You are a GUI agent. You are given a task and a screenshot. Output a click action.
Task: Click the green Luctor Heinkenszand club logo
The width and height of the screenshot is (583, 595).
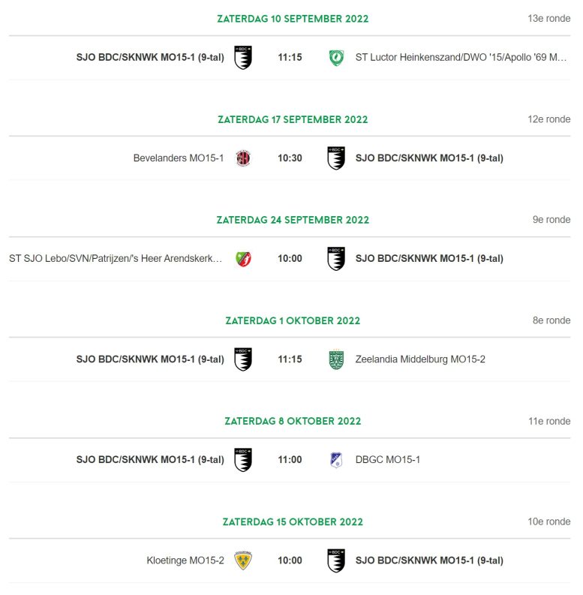pyautogui.click(x=336, y=58)
